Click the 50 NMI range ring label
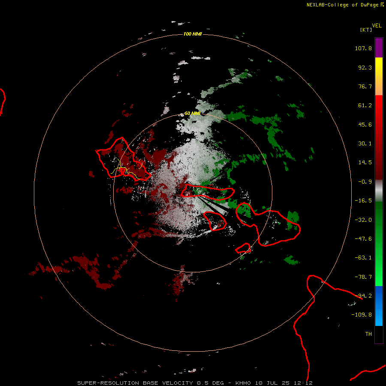386x386 pixels. pos(193,113)
